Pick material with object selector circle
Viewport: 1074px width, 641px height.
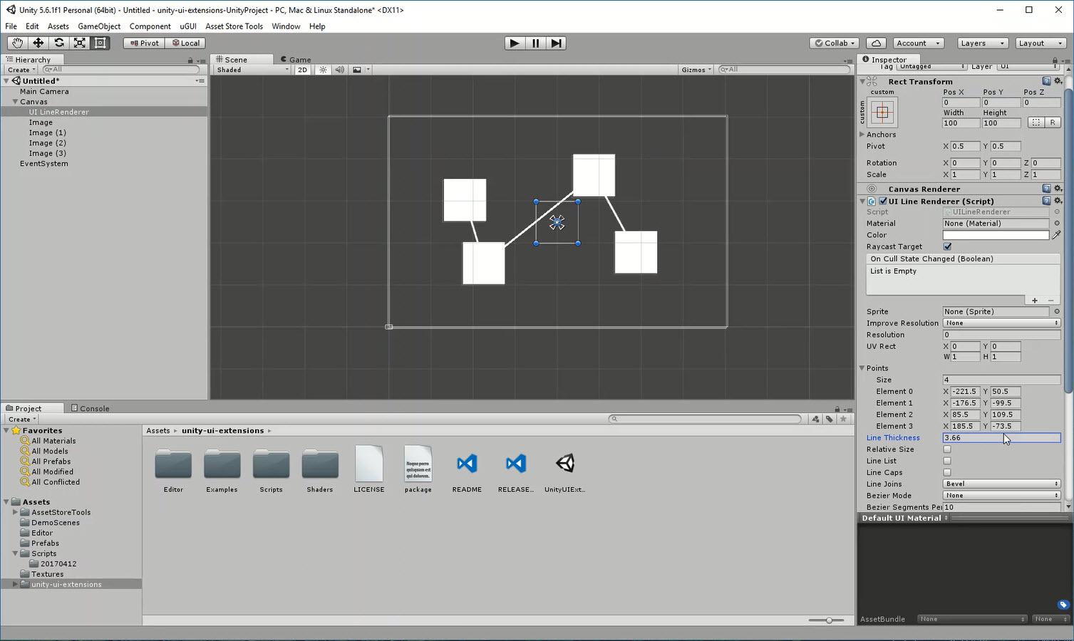1056,224
